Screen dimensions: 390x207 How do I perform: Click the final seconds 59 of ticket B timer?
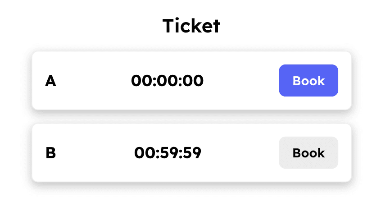coord(192,153)
